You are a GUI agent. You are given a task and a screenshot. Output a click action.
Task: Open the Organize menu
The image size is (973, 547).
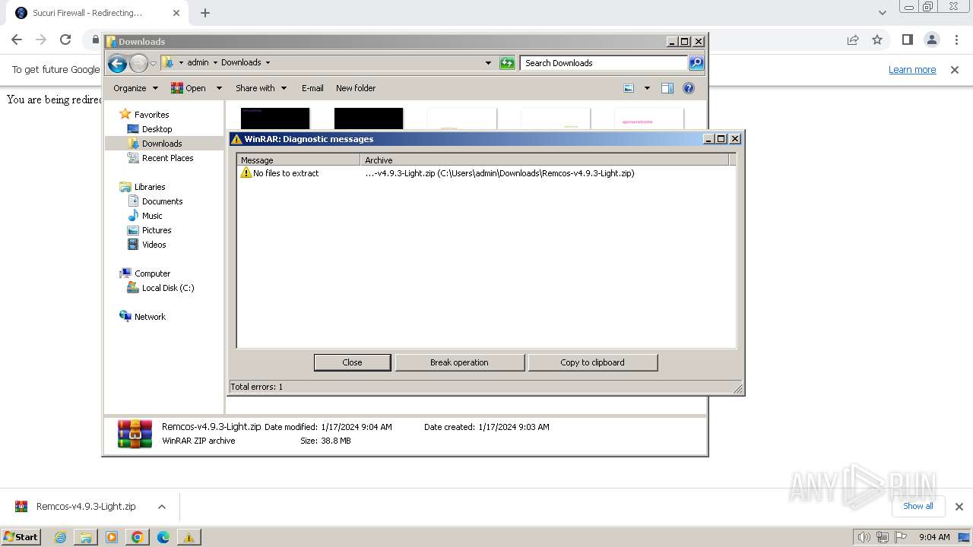coord(135,88)
